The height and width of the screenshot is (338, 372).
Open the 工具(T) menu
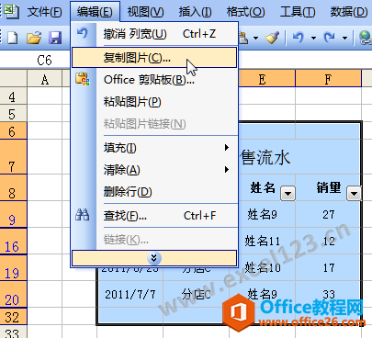[x=298, y=12]
